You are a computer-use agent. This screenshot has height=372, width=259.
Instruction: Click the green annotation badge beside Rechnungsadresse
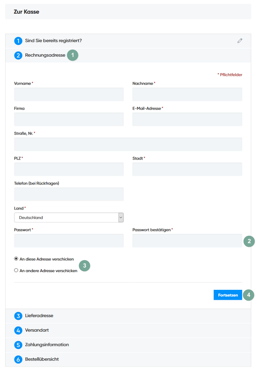tap(73, 56)
